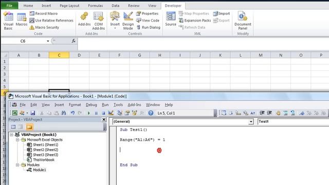Click Run Dialog in the ribbon
This screenshot has height=185, width=329.
[149, 27]
